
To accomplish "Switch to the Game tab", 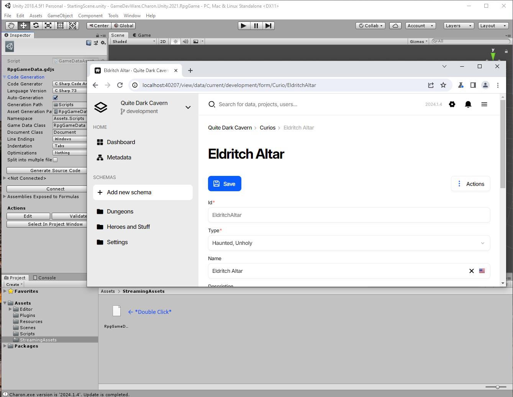I will (x=142, y=35).
